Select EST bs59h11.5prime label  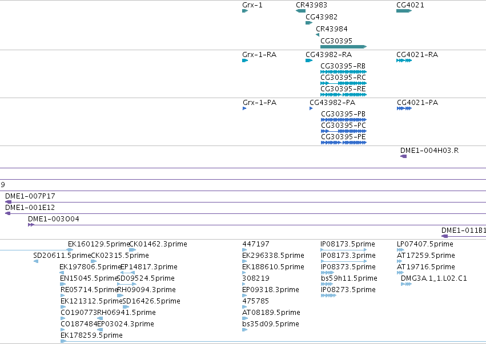349,278
